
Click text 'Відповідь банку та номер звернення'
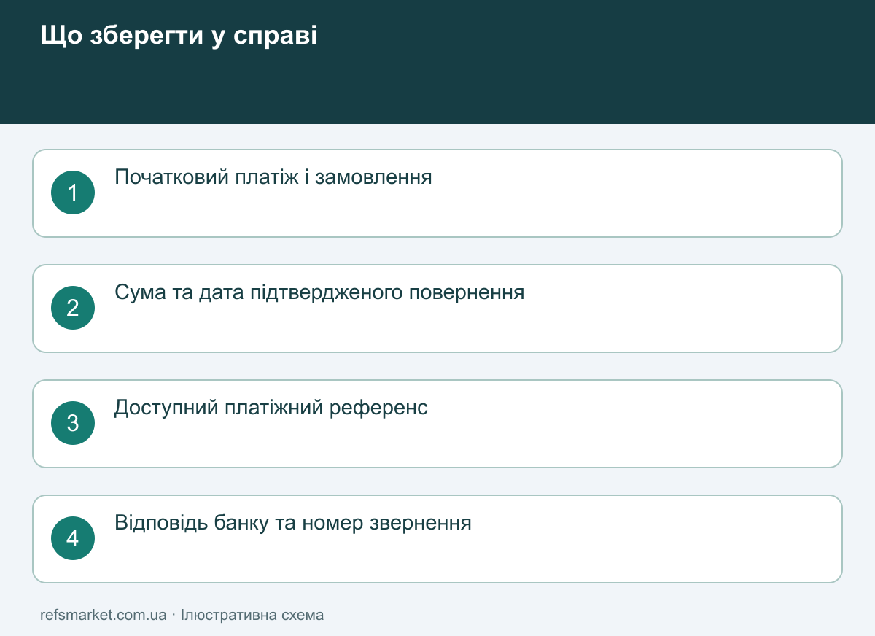293,523
